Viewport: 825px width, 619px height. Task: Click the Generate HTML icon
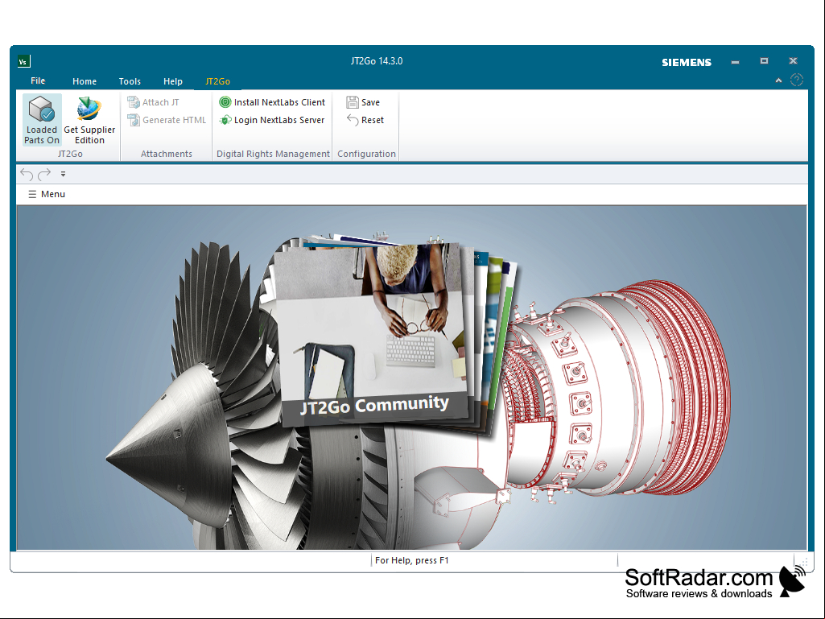[134, 120]
